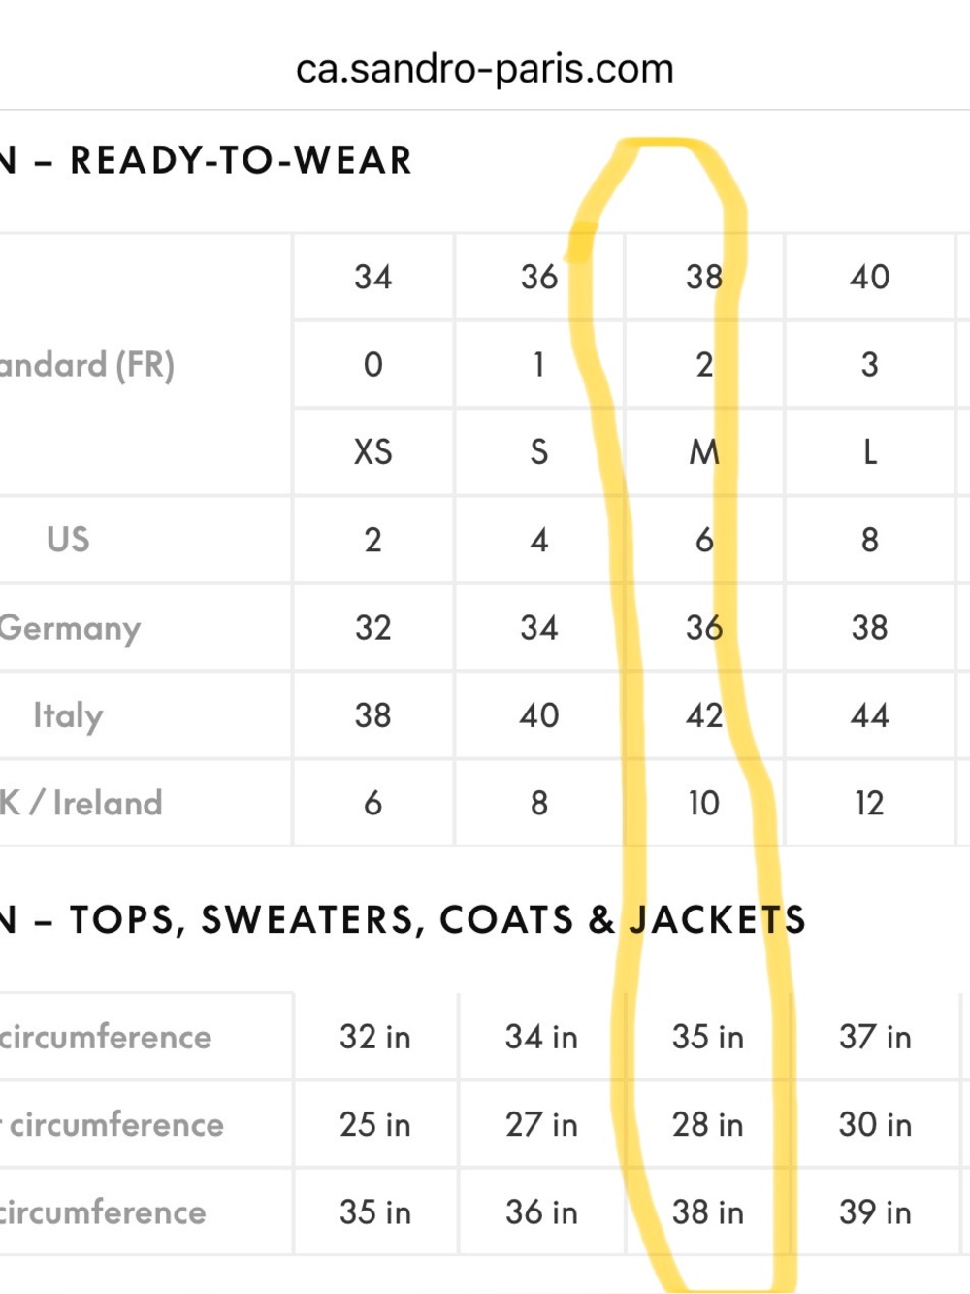
Task: Click the M size cell
Action: [704, 451]
